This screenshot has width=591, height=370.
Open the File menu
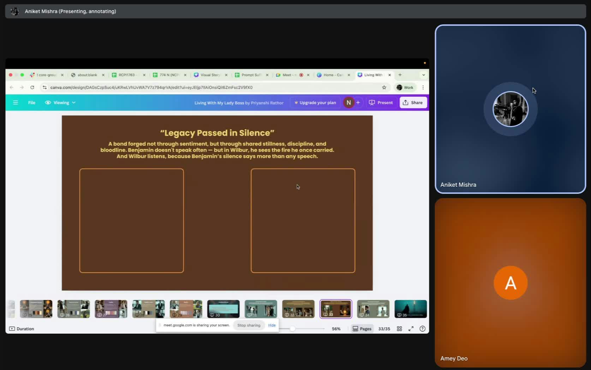click(x=32, y=103)
